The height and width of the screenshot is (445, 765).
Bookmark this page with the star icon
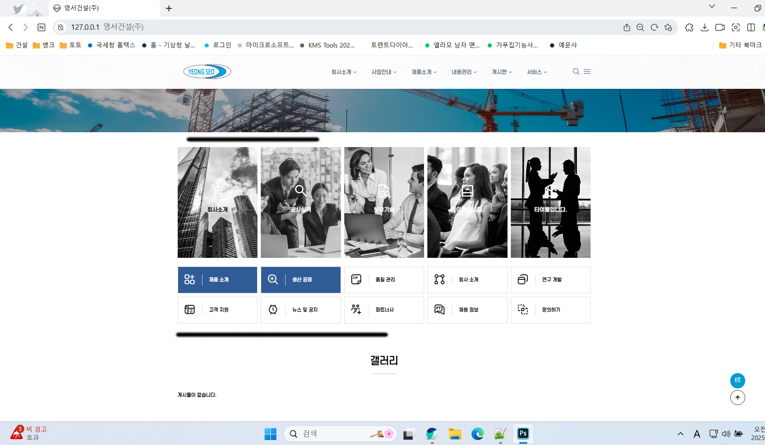[668, 27]
